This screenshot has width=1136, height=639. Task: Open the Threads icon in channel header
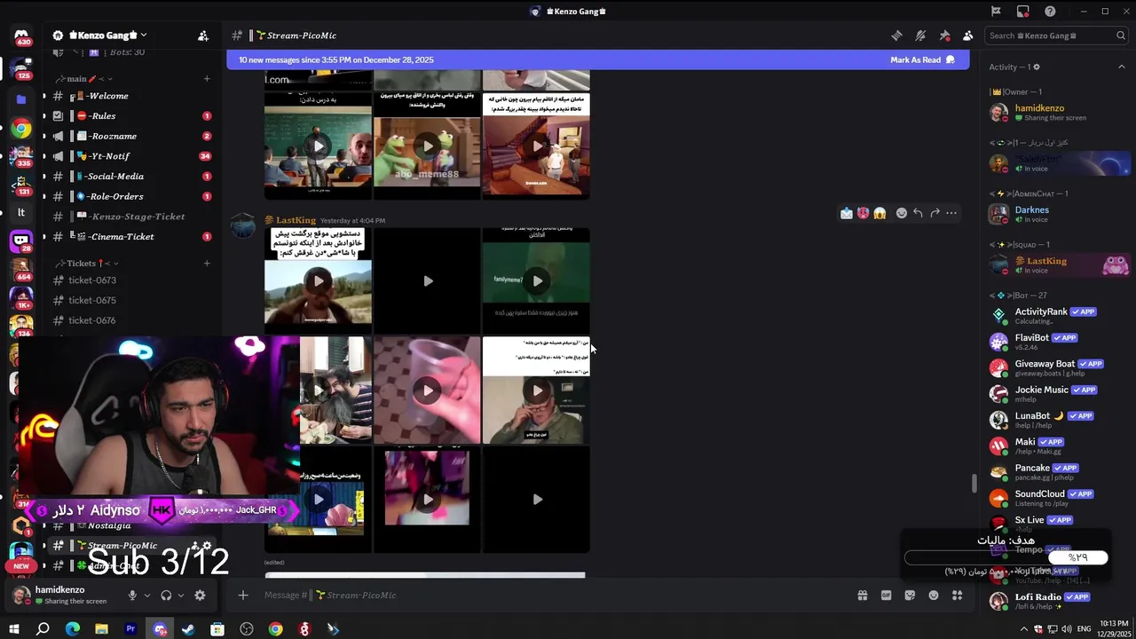(896, 35)
